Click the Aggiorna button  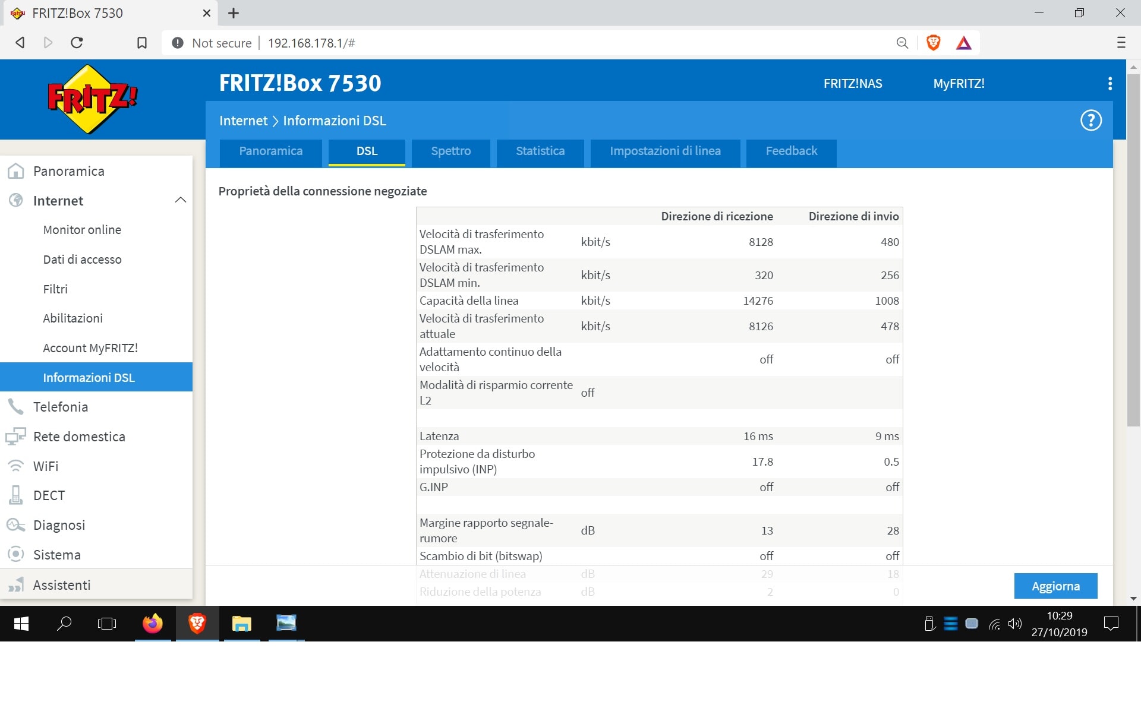click(x=1055, y=586)
